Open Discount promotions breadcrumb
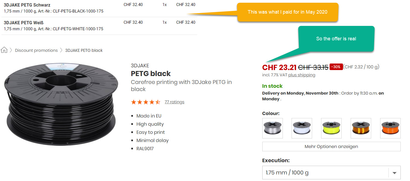 [36, 50]
